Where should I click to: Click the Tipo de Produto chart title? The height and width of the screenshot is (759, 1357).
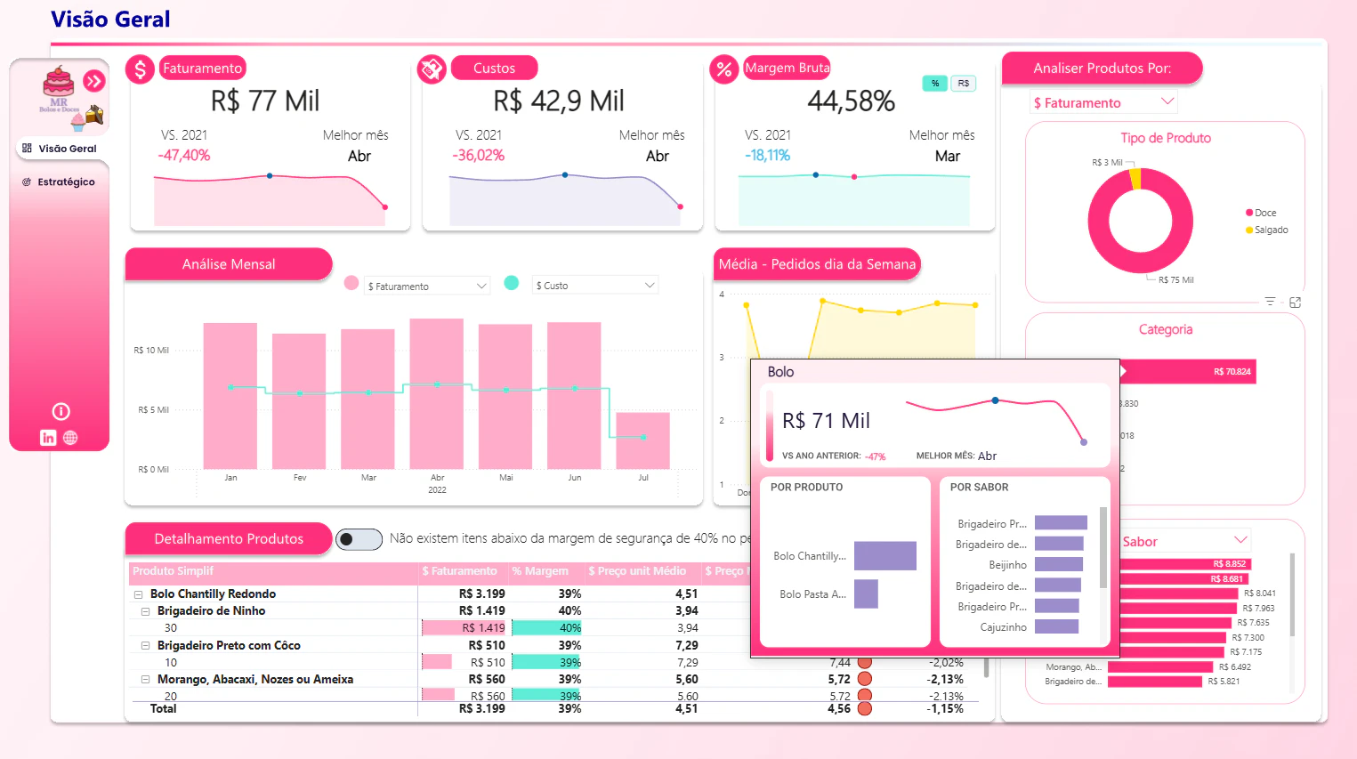coord(1166,138)
